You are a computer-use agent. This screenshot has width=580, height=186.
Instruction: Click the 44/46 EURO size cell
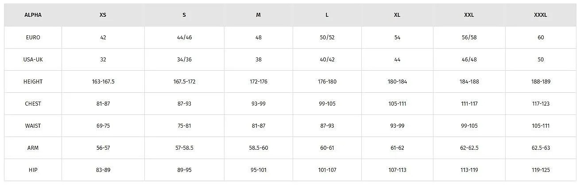pos(184,38)
